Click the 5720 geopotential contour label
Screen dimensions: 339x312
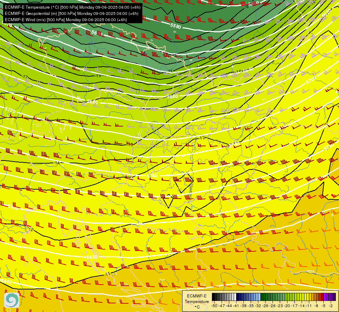(x=10, y=110)
